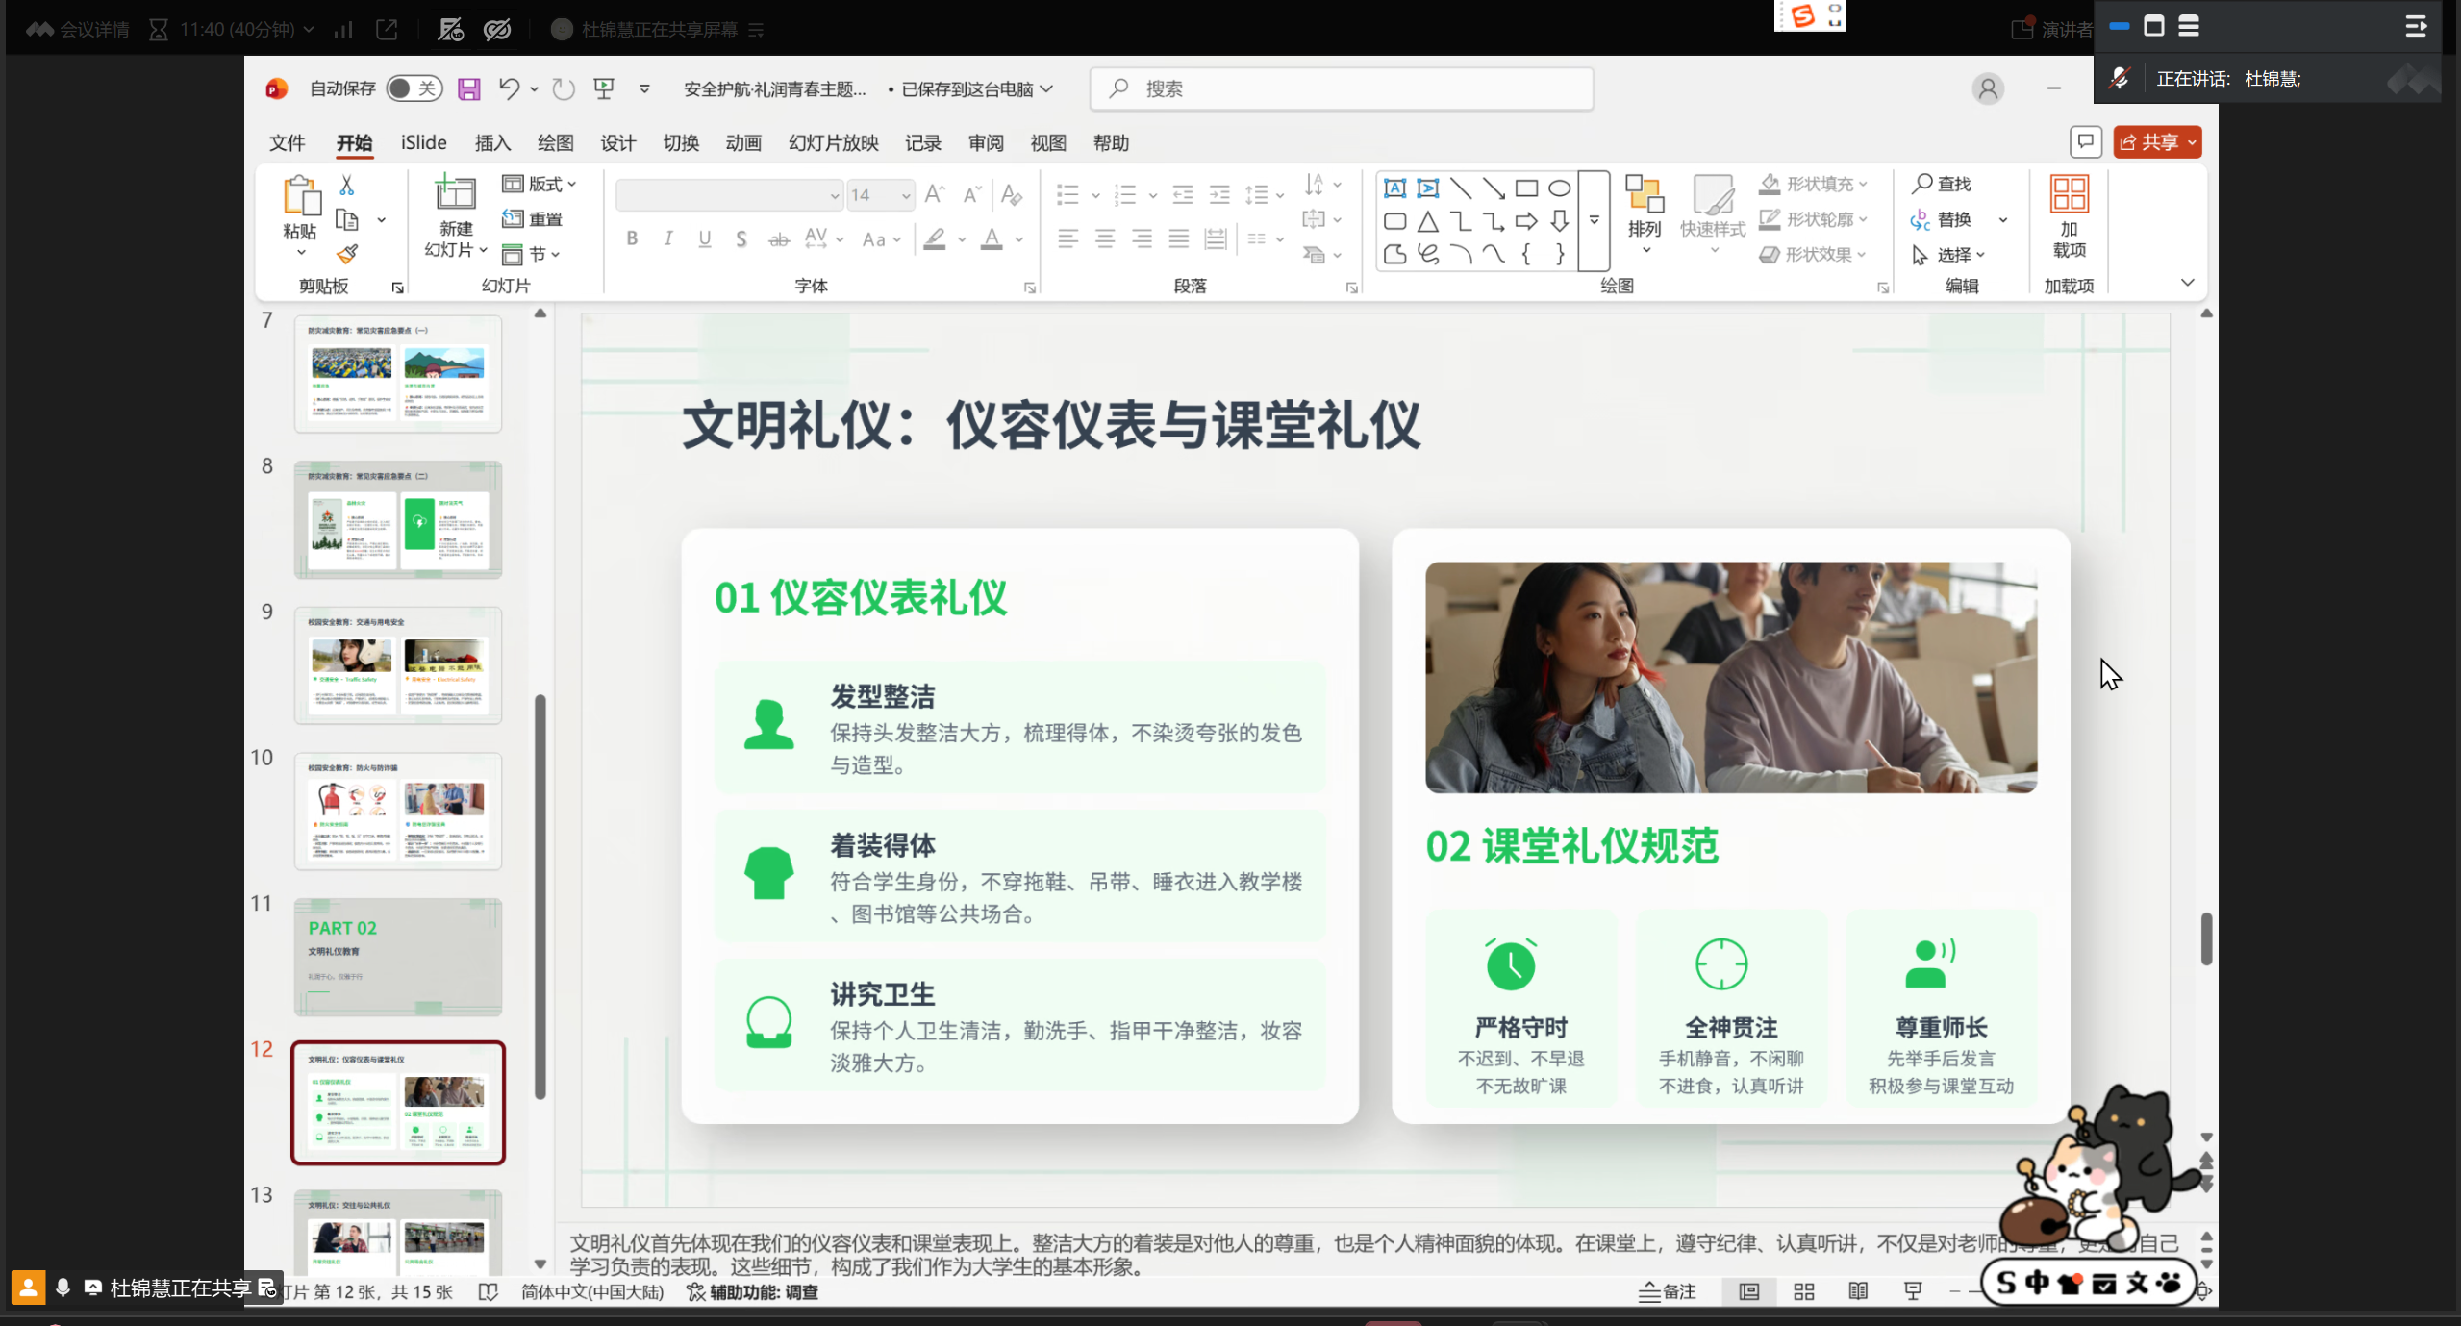
Task: Select the text box shape tool
Action: (1394, 188)
